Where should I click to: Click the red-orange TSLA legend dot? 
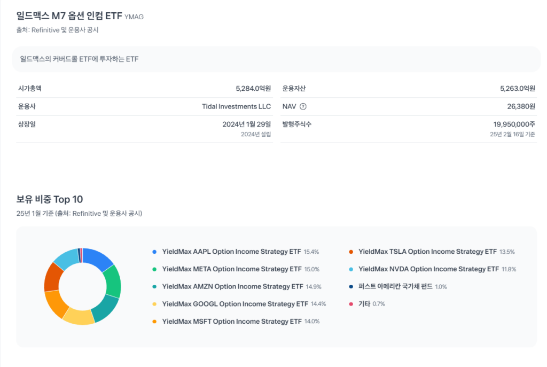(351, 252)
